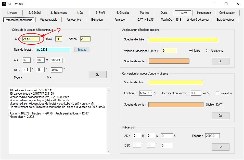Click Go in the Précession section

tap(221, 147)
